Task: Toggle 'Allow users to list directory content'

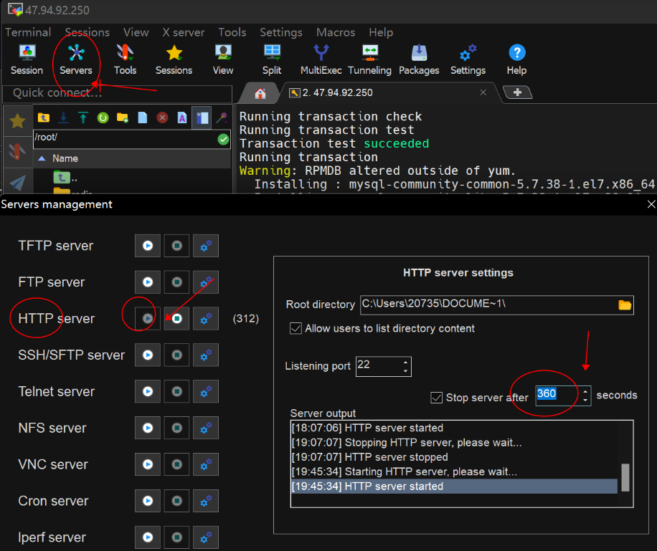Action: [x=296, y=328]
